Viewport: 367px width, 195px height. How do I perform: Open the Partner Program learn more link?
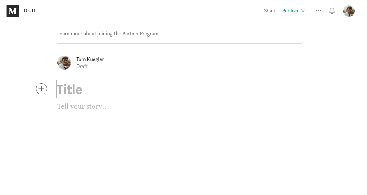pyautogui.click(x=108, y=34)
